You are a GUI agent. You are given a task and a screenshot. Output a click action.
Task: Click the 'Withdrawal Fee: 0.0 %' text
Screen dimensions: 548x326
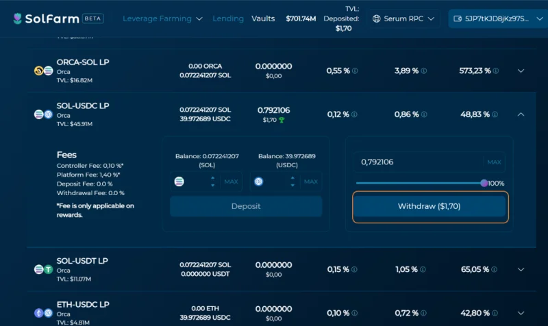[x=90, y=193]
